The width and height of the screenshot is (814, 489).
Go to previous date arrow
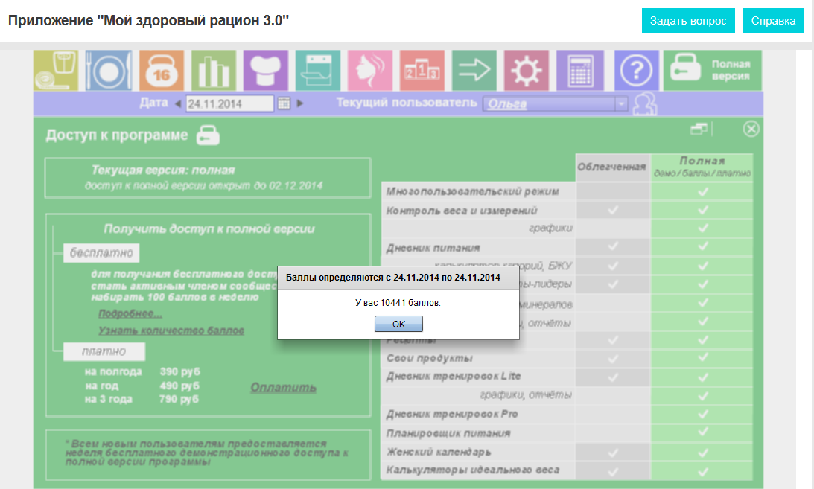coord(178,103)
